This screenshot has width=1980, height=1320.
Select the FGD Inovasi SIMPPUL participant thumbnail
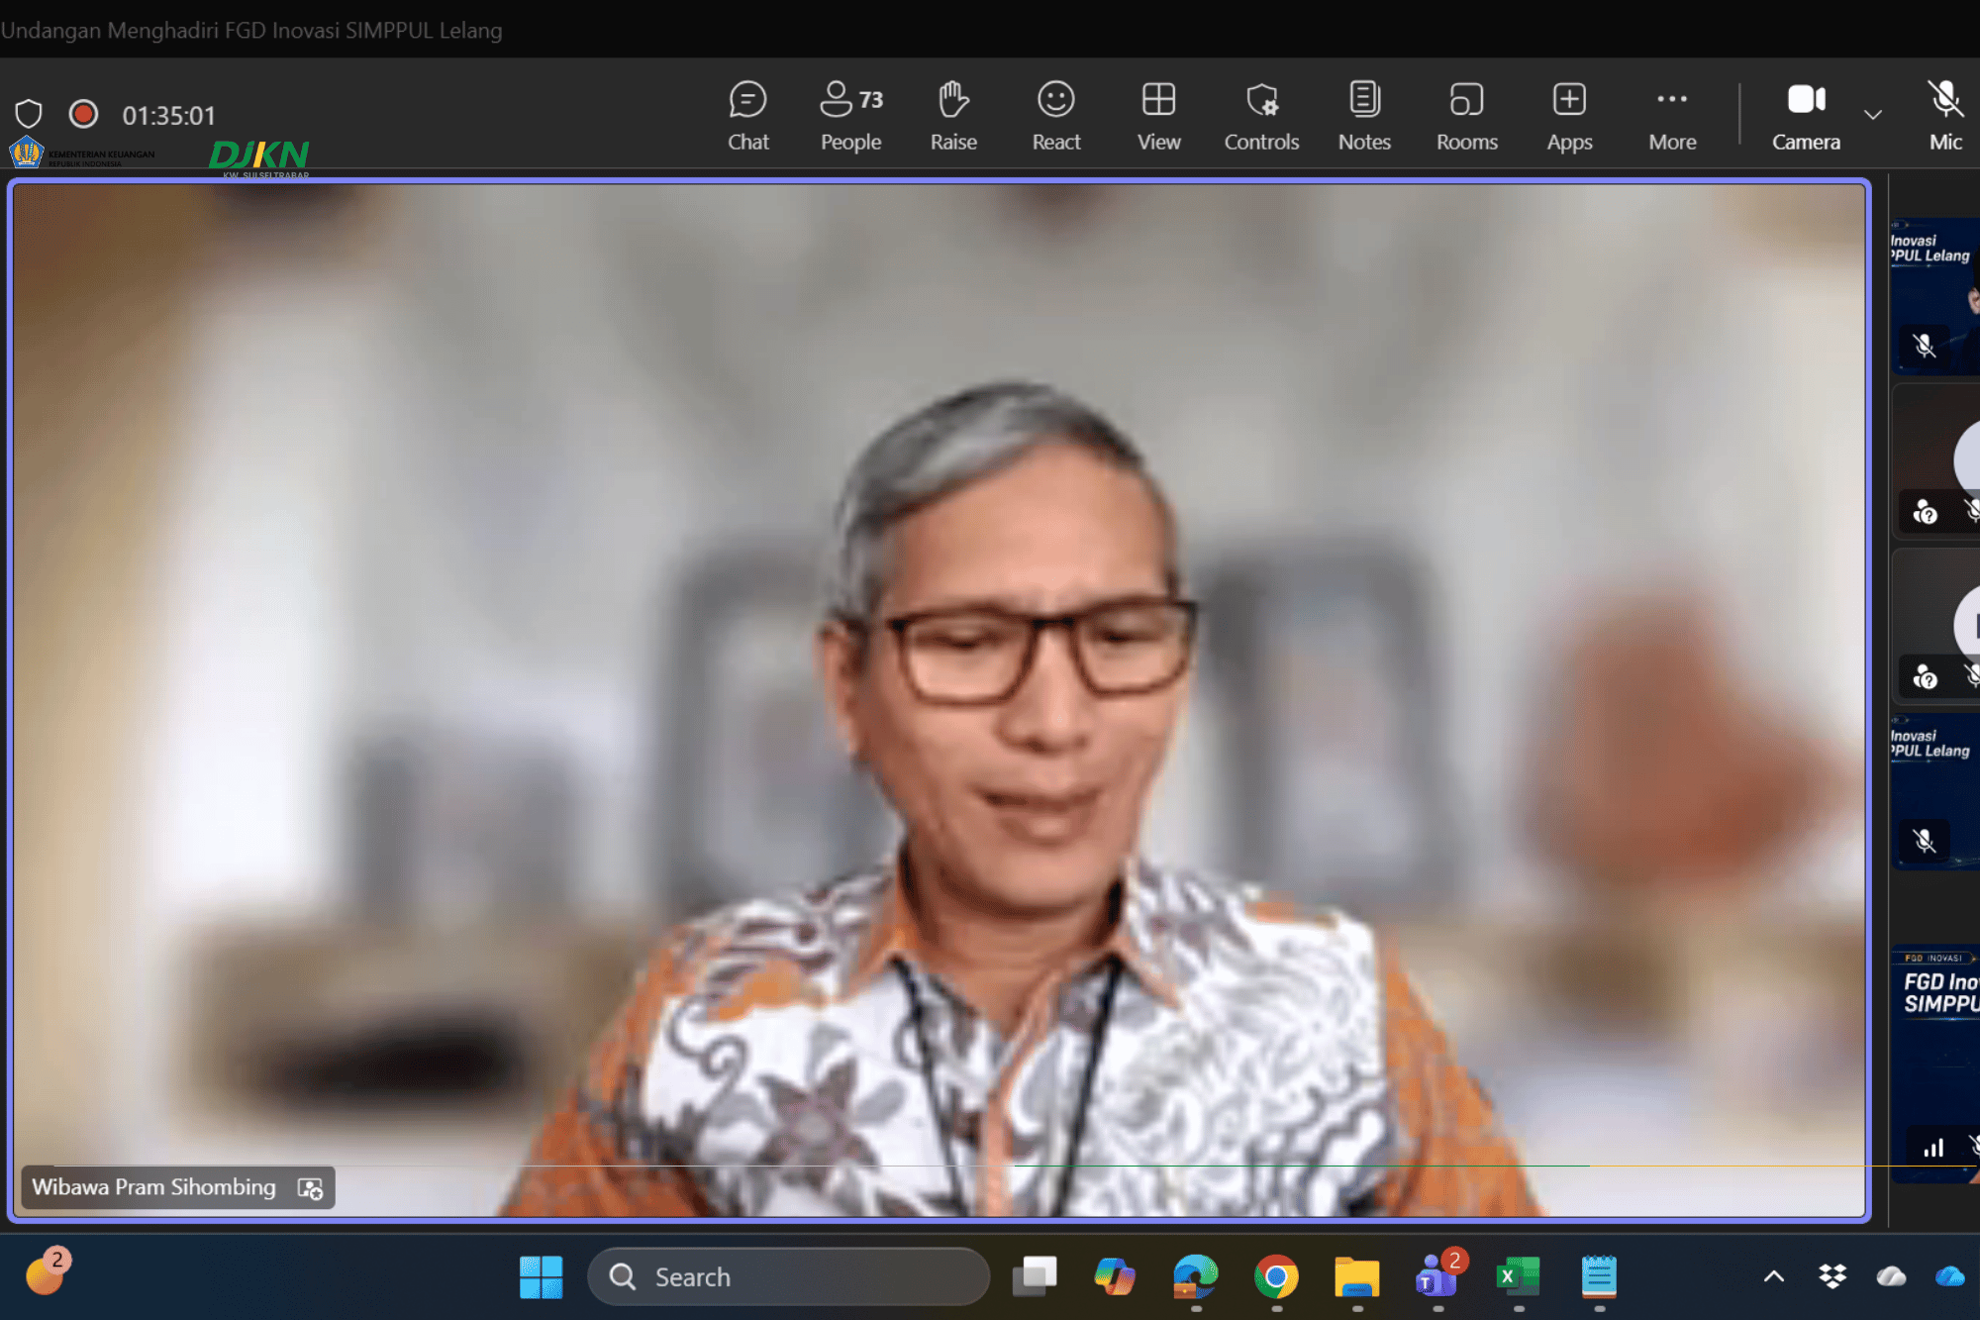(x=1934, y=1065)
